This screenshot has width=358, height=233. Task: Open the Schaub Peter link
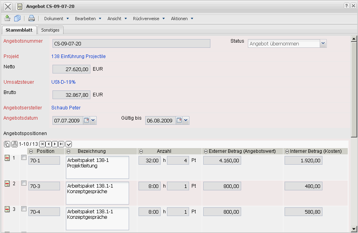[x=66, y=107]
